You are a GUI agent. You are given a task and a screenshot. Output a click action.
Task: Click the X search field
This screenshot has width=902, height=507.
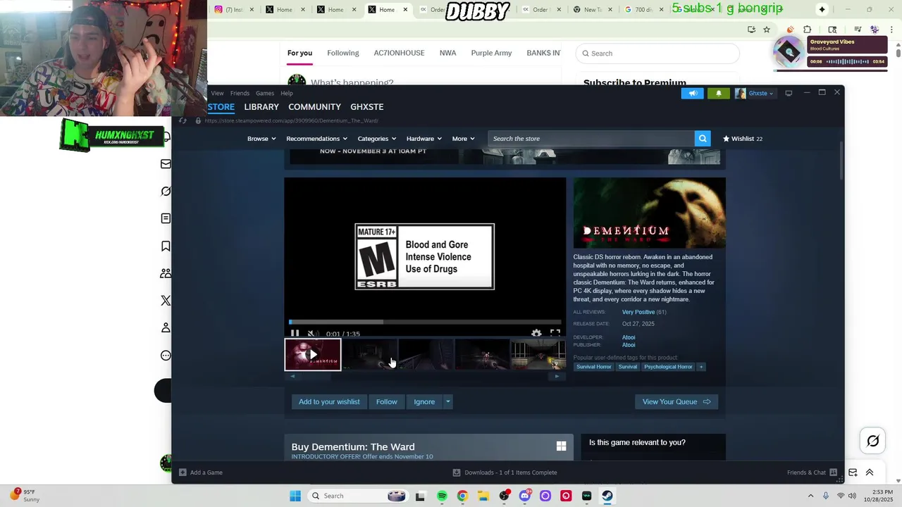point(657,54)
